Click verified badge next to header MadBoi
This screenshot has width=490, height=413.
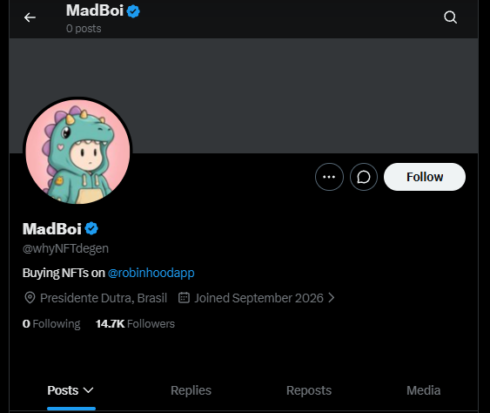coord(133,11)
